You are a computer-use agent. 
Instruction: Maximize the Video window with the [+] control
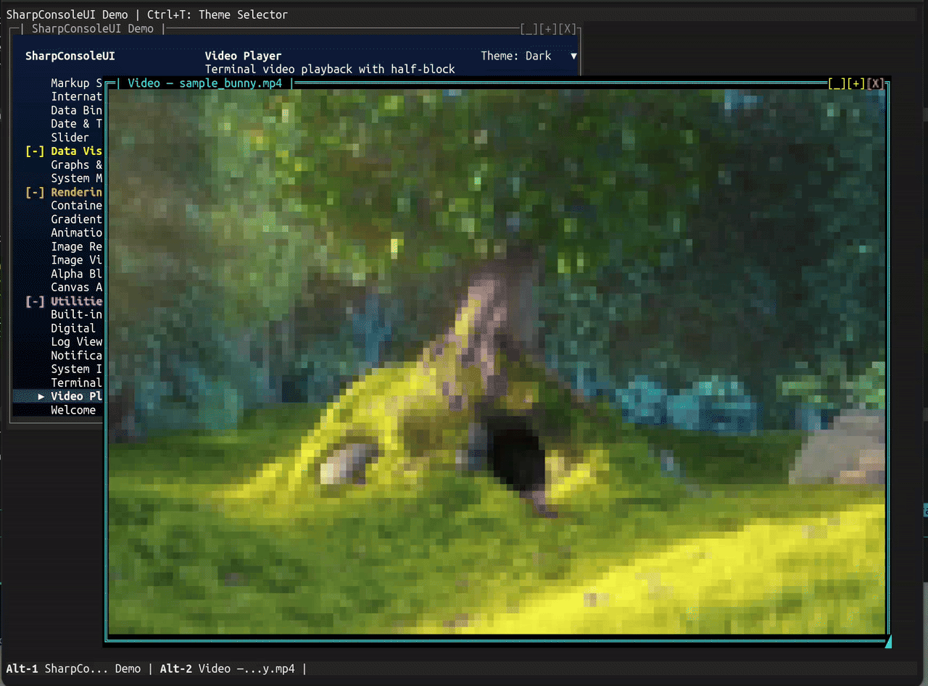tap(856, 83)
